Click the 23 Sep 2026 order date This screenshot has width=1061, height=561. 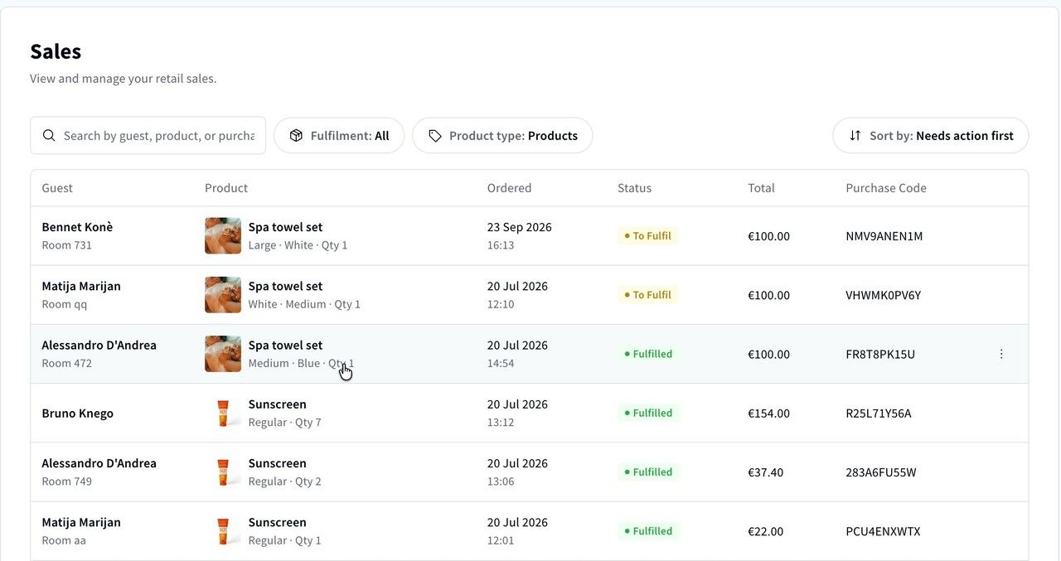pyautogui.click(x=519, y=227)
